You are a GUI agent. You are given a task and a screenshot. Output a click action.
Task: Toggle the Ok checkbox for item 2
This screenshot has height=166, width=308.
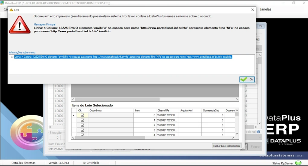pyautogui.click(x=82, y=125)
